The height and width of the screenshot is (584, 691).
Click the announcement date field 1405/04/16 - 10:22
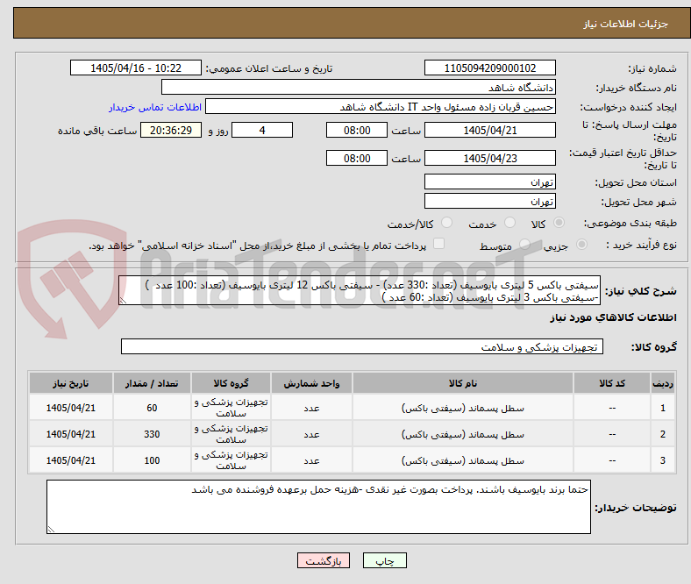[x=136, y=68]
